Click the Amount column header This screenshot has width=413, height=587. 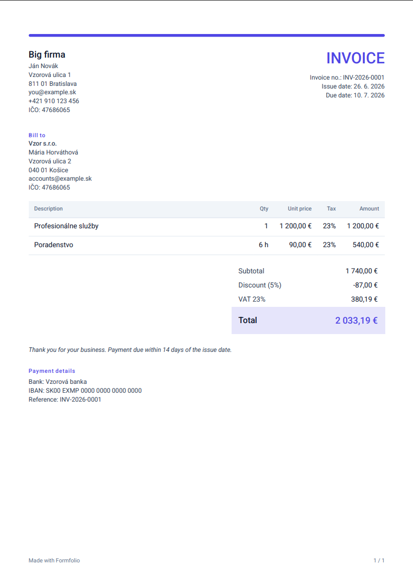tap(369, 208)
